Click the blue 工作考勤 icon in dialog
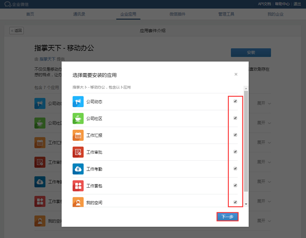Screen dimensions: 306x238 click(78, 169)
